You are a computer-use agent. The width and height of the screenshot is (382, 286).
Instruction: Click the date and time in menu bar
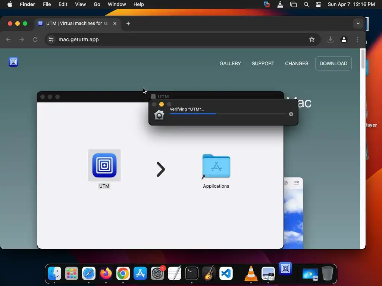351,4
